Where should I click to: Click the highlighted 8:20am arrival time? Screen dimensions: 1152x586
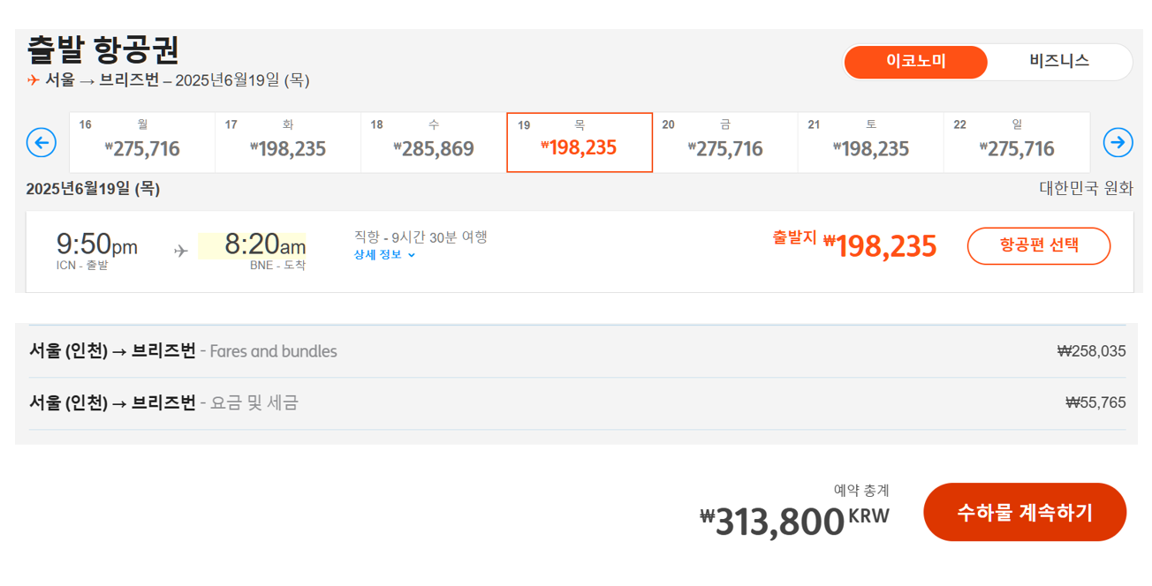click(x=252, y=245)
